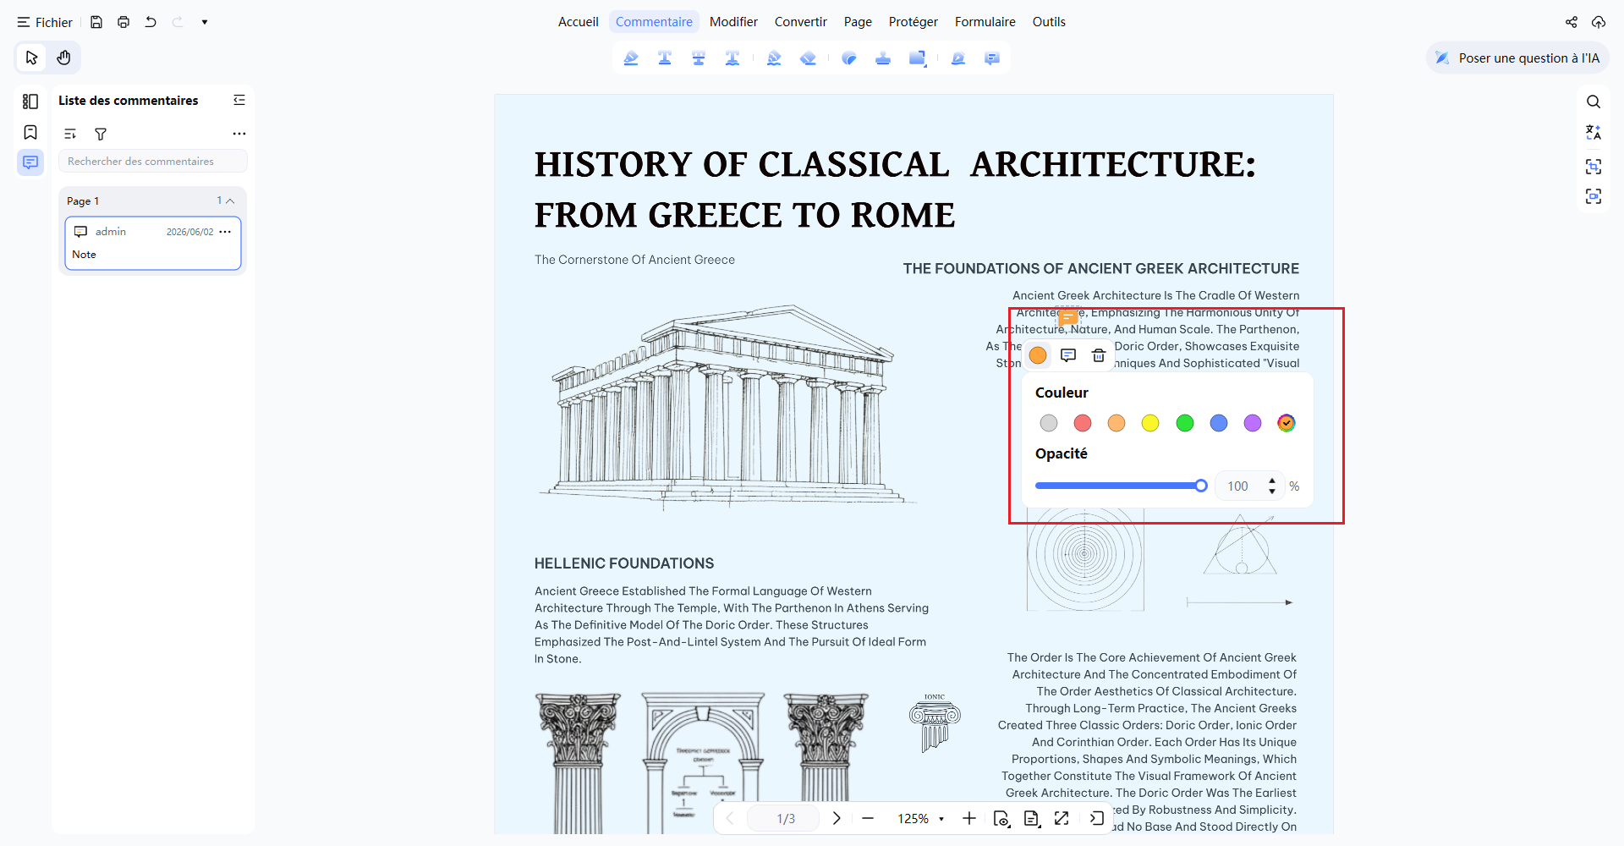The height and width of the screenshot is (846, 1624).
Task: Select the squiggly underline tool
Action: click(732, 58)
